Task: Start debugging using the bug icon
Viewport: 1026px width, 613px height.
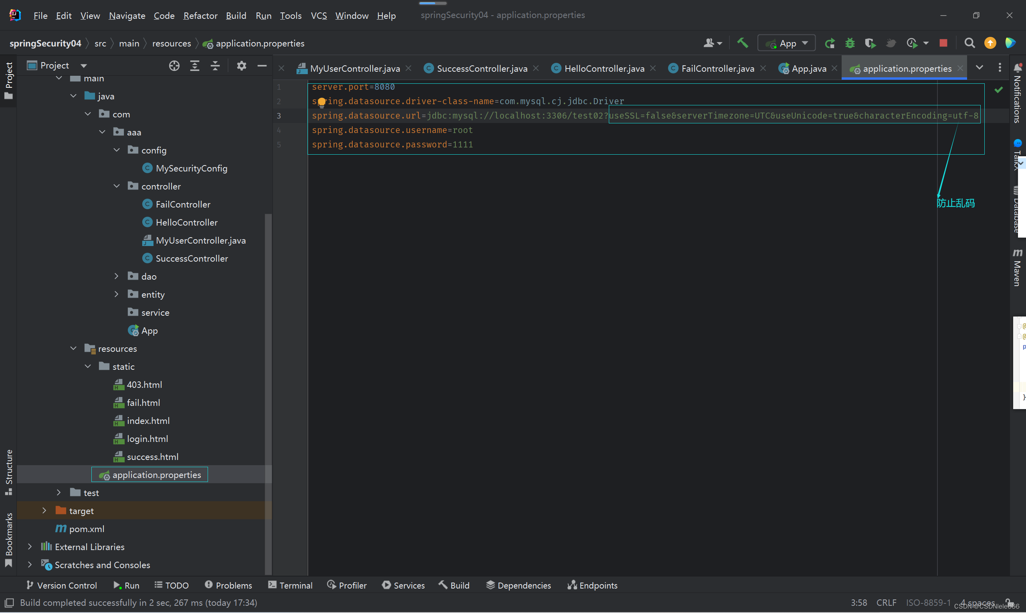Action: click(850, 42)
